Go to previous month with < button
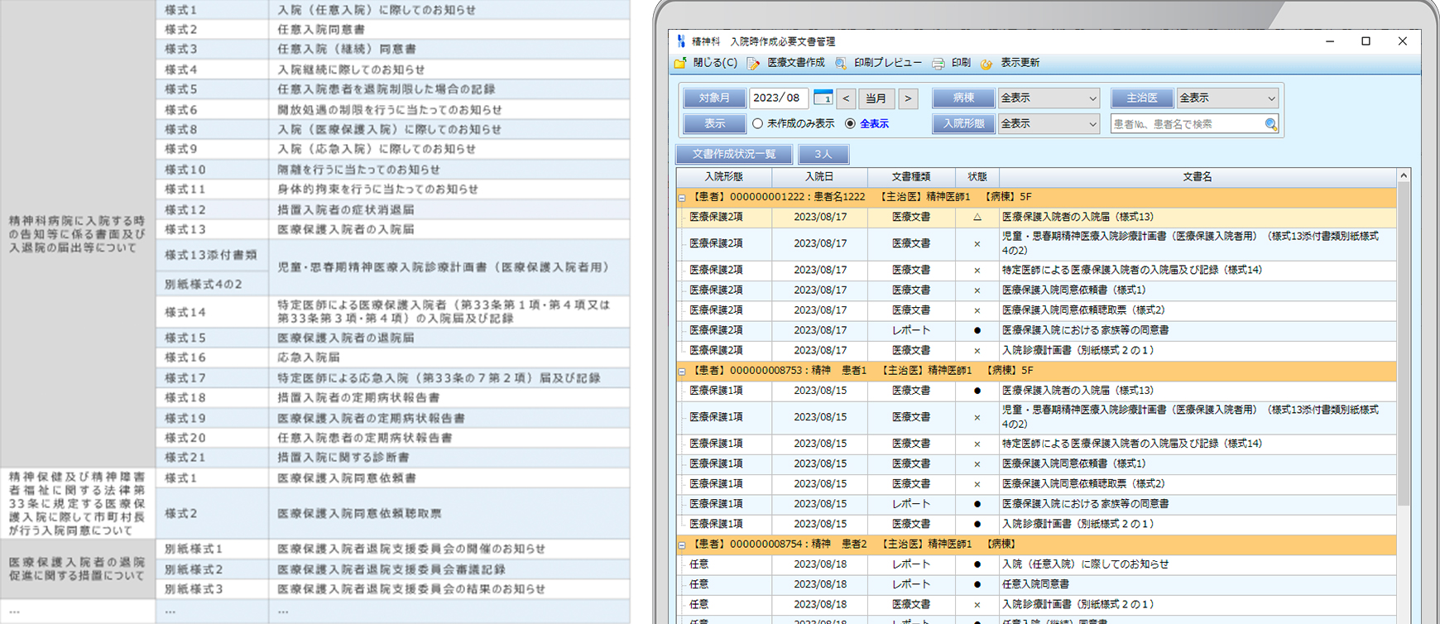The image size is (1440, 624). [846, 98]
